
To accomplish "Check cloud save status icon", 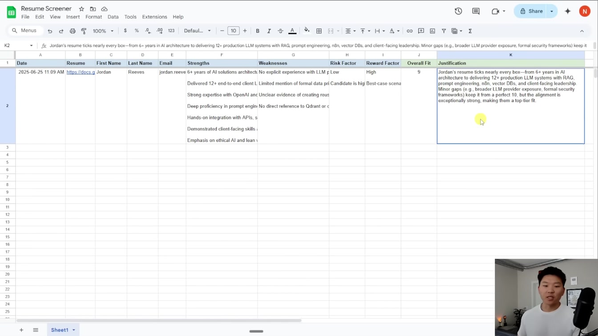I will (105, 9).
